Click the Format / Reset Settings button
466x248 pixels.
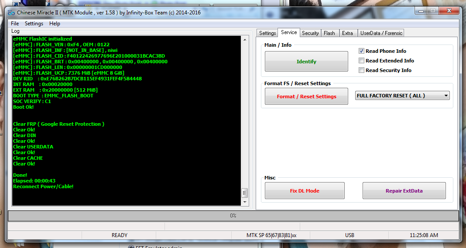[x=306, y=96]
